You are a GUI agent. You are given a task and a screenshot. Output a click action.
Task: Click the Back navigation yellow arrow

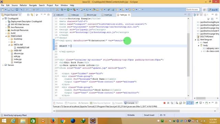[133, 10]
